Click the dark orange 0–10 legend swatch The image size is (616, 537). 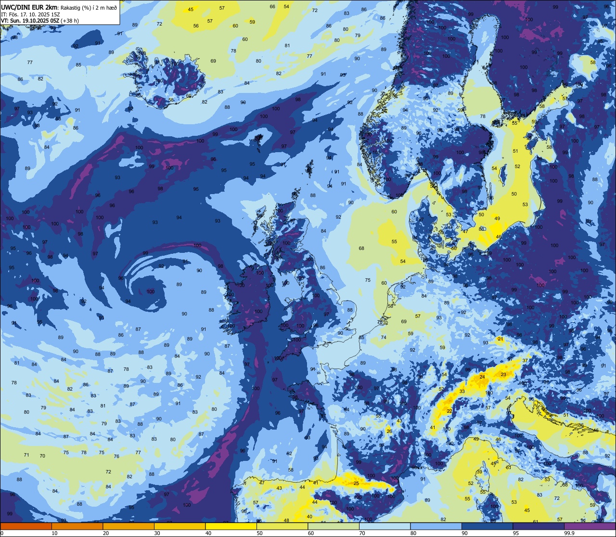coord(26,526)
